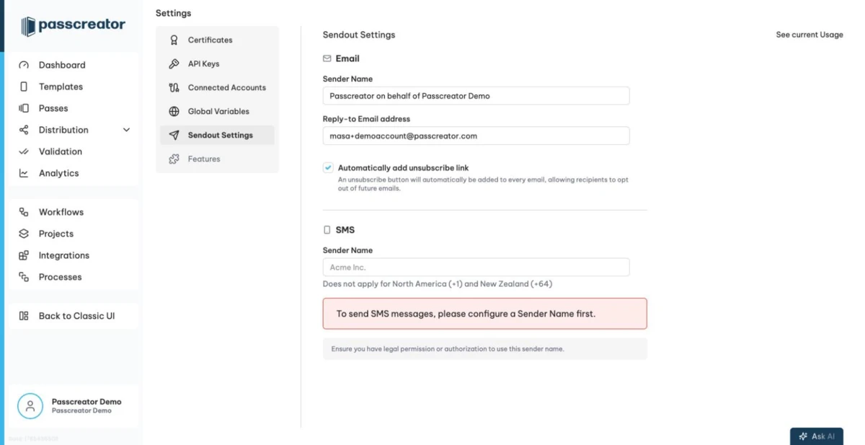
Task: Focus the Reply-to Email address field
Action: click(476, 136)
